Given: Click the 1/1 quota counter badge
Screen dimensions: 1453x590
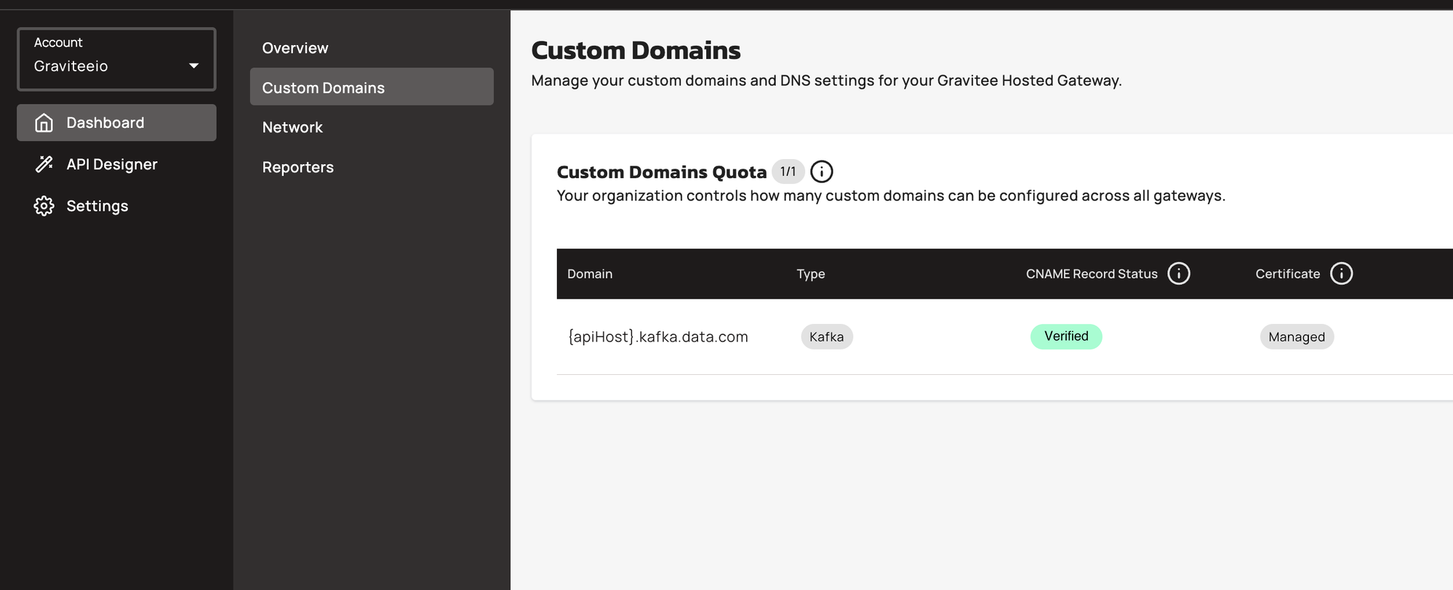Looking at the screenshot, I should pos(788,171).
